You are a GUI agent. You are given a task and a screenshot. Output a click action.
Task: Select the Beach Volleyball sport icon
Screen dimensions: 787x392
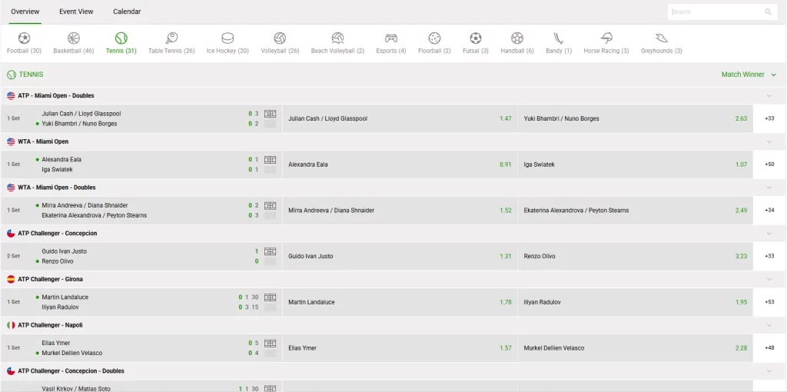pyautogui.click(x=338, y=38)
